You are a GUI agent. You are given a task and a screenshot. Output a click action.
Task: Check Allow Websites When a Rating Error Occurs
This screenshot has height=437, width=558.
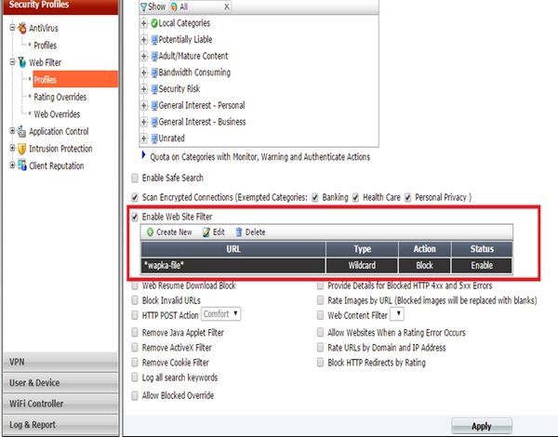click(320, 332)
